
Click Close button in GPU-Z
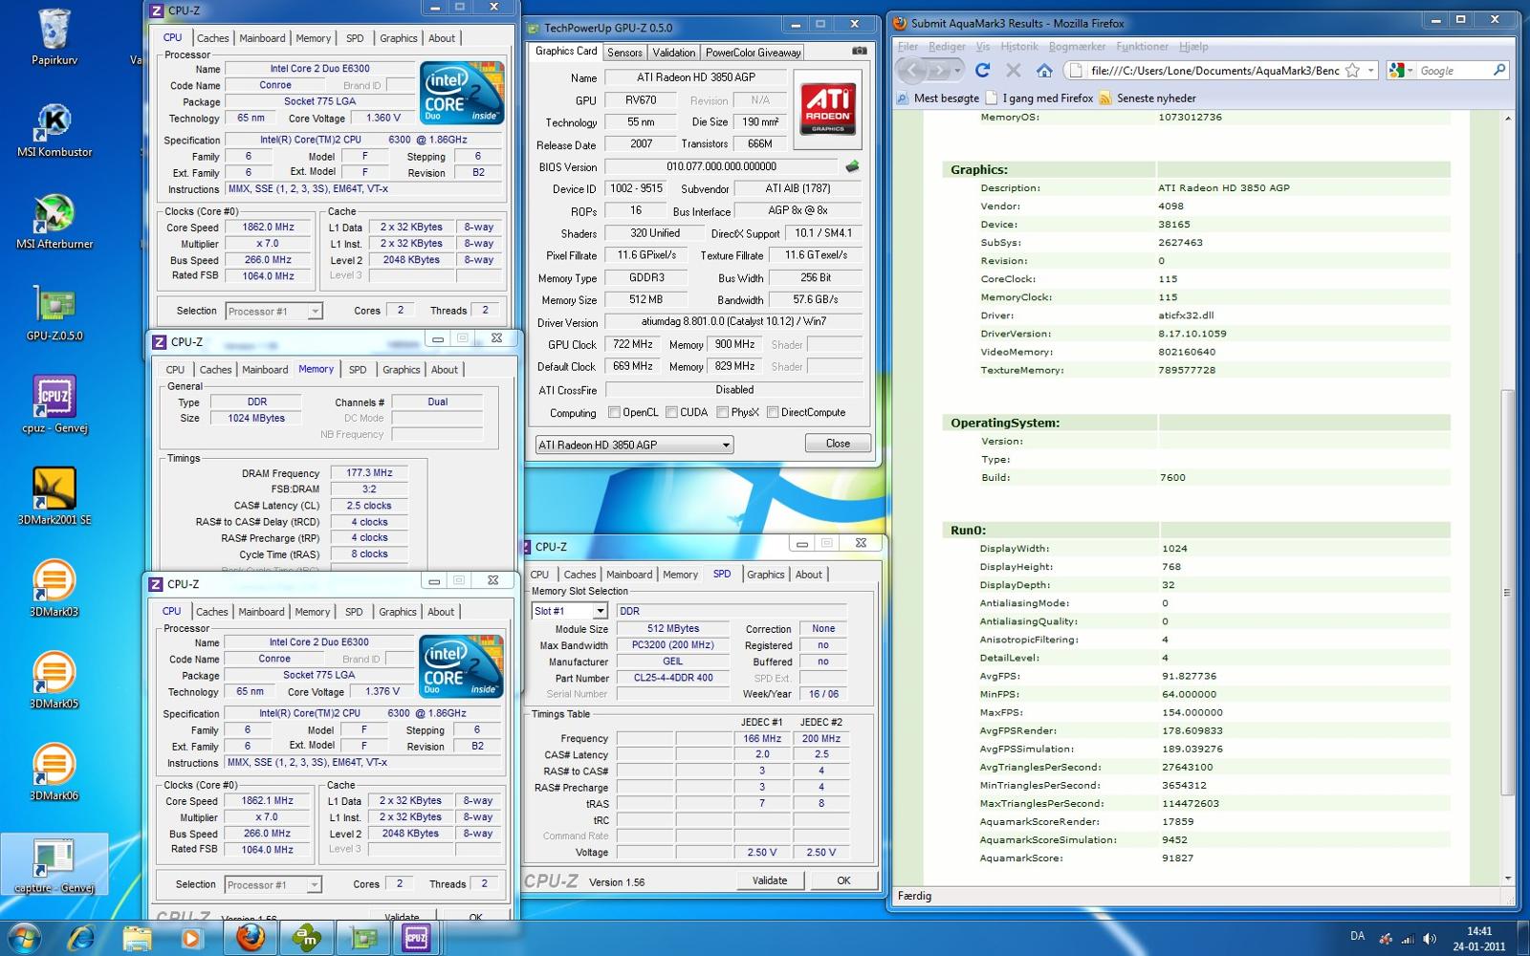point(838,444)
